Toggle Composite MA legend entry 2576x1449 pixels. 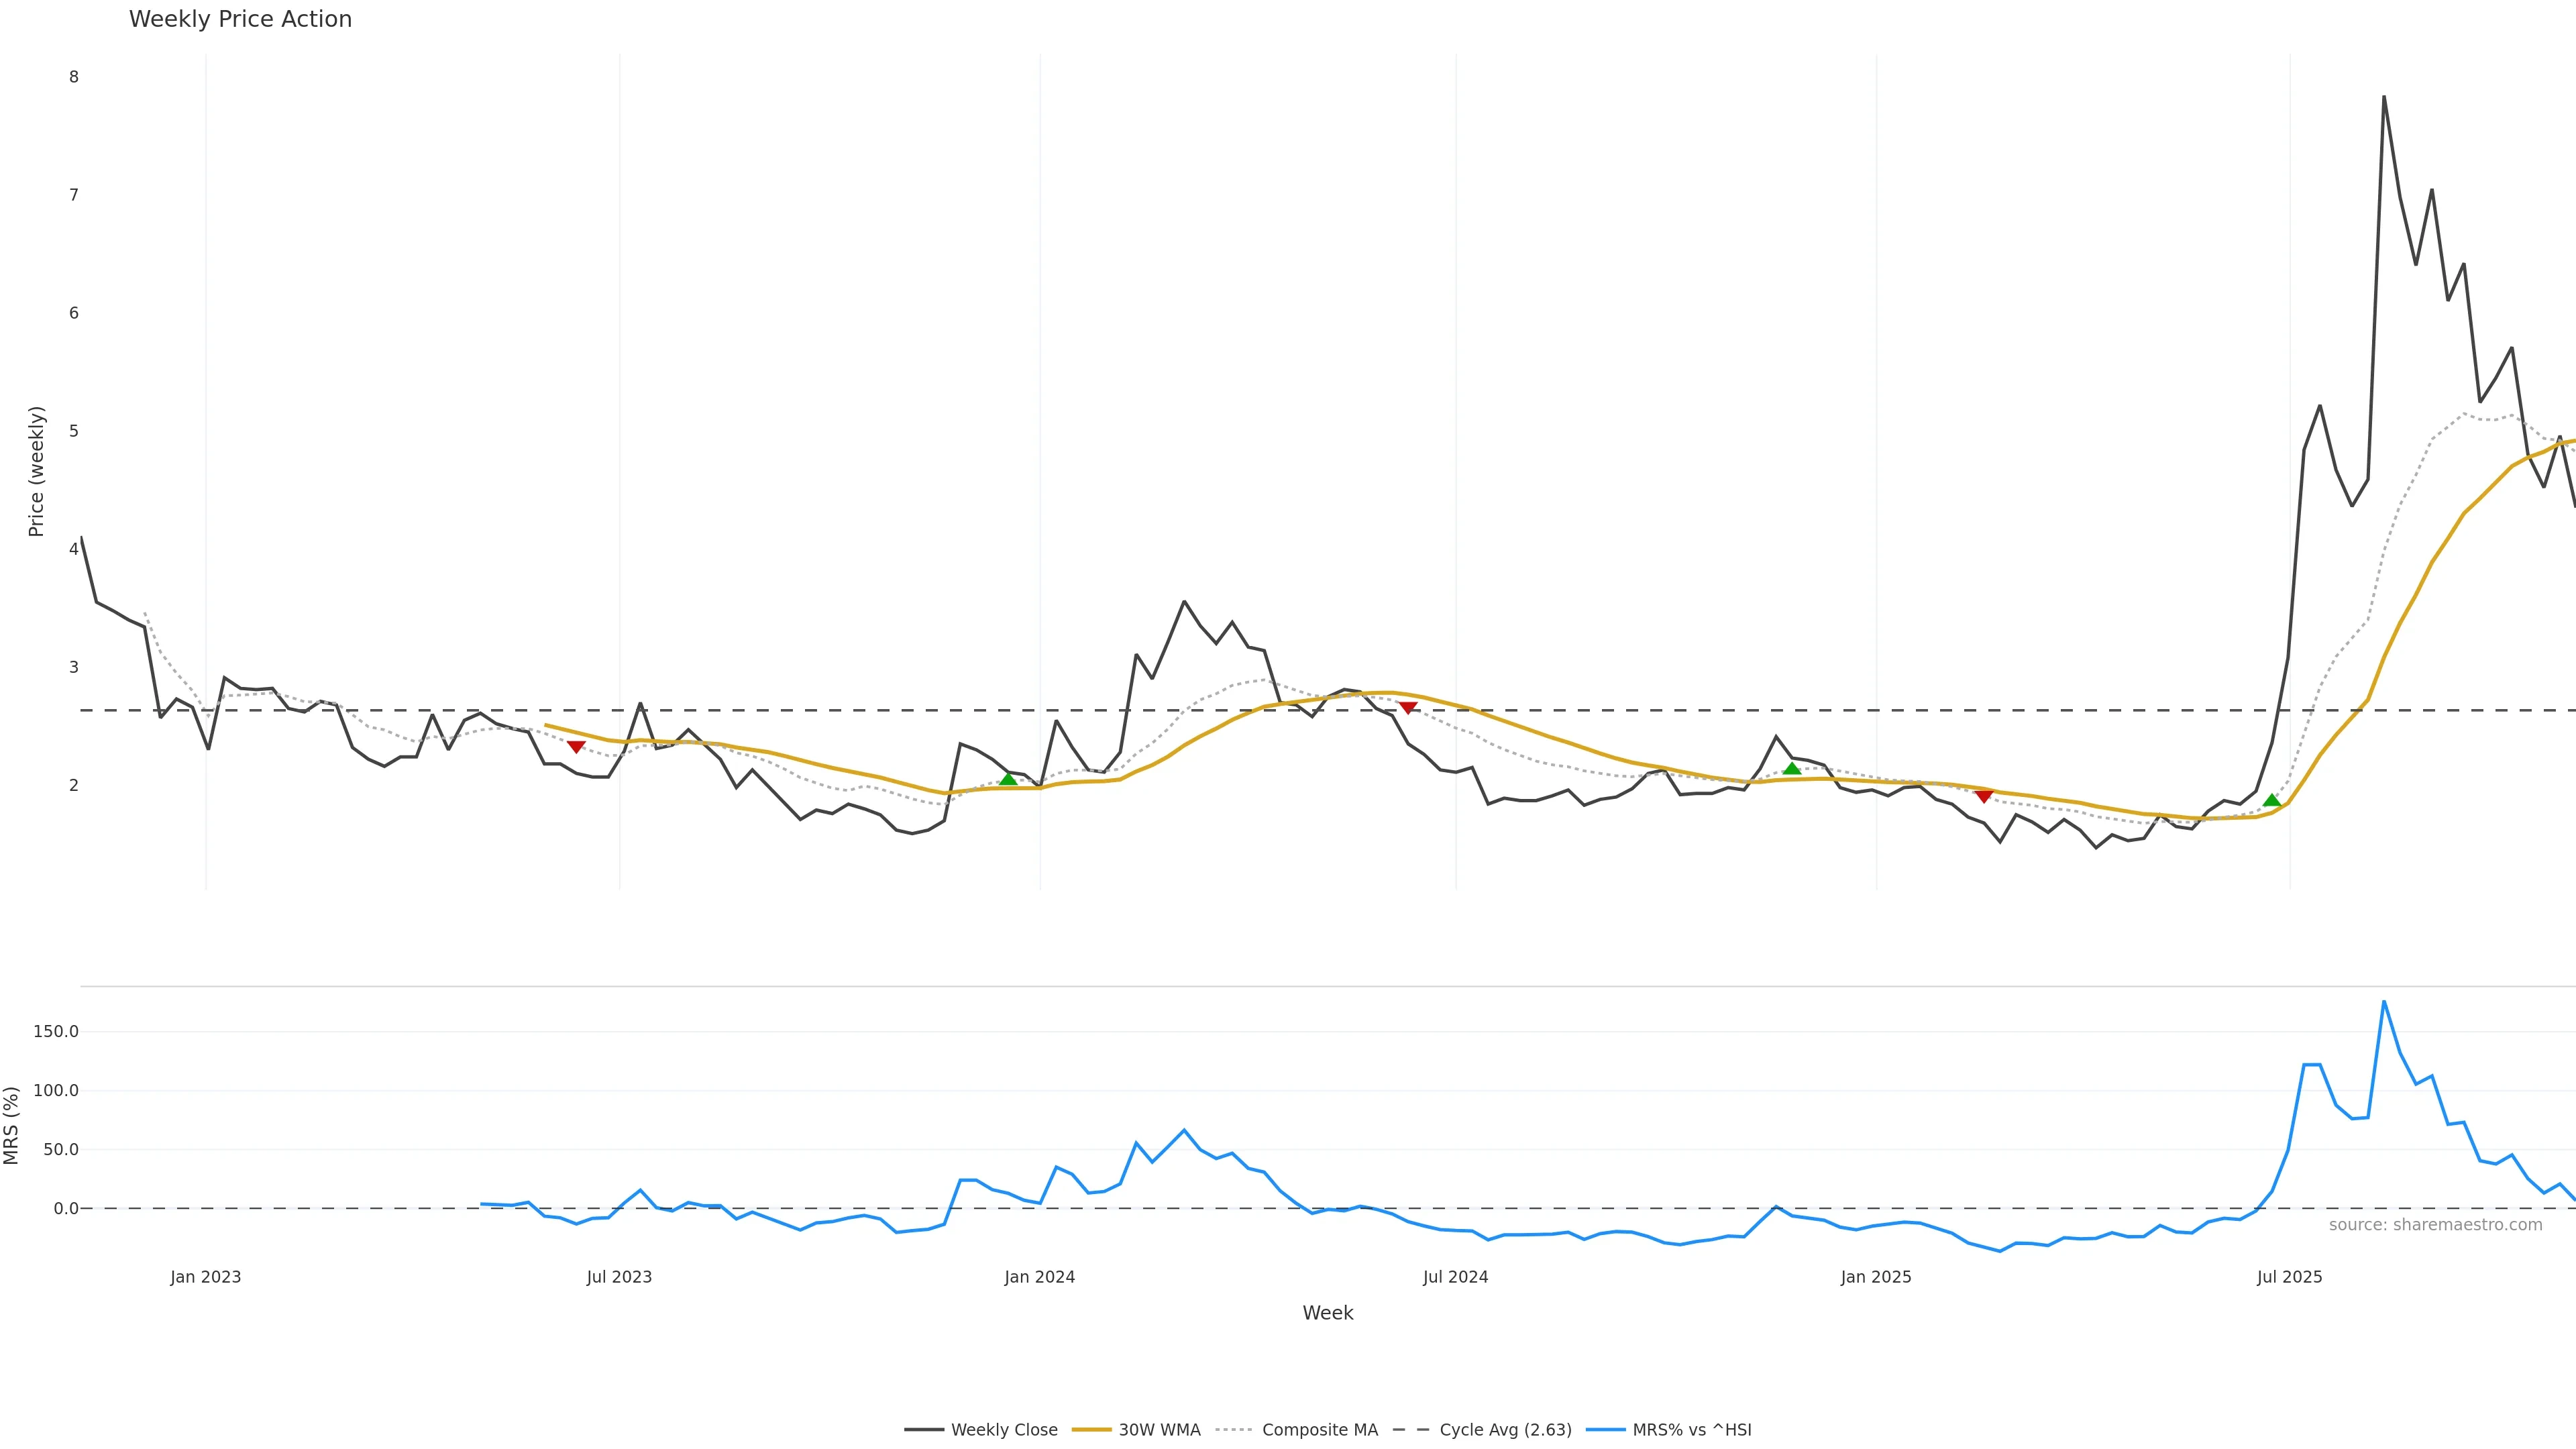point(1319,1430)
